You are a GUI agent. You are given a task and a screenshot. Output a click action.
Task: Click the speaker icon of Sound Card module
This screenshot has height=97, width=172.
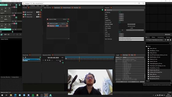click(25, 12)
